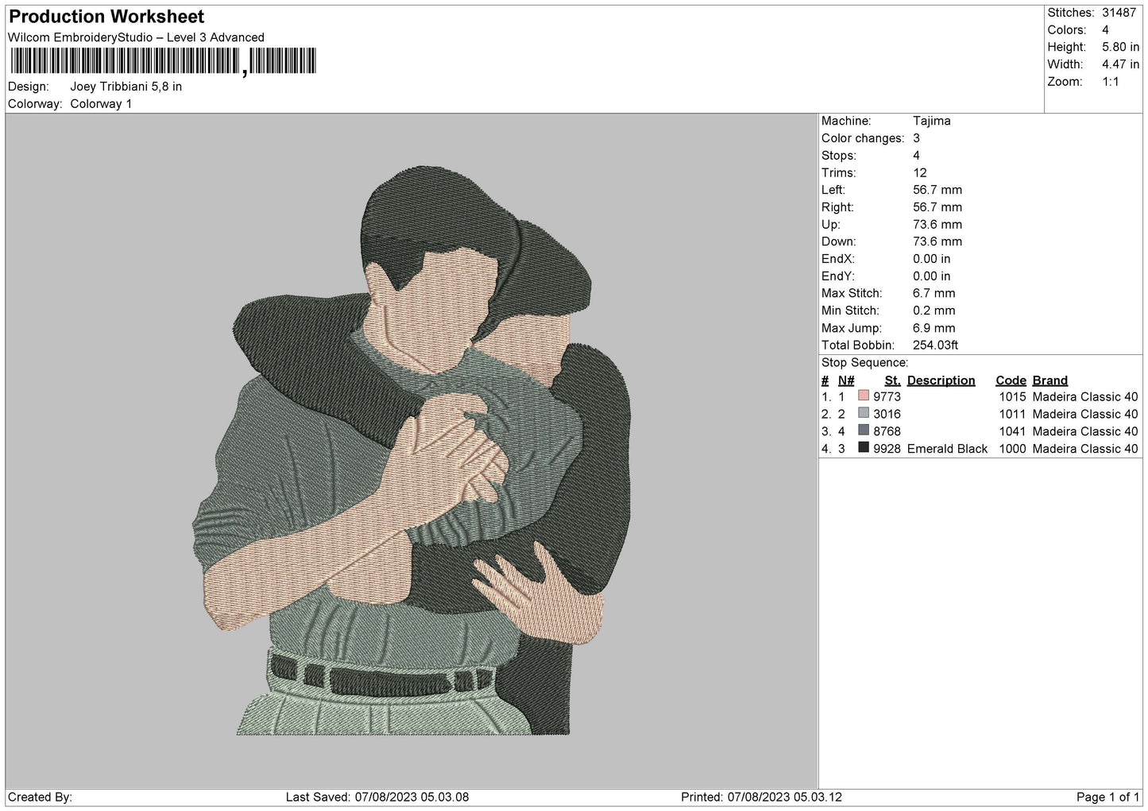Image resolution: width=1148 pixels, height=811 pixels.
Task: Click code '1000' in stop sequence
Action: [x=1012, y=449]
